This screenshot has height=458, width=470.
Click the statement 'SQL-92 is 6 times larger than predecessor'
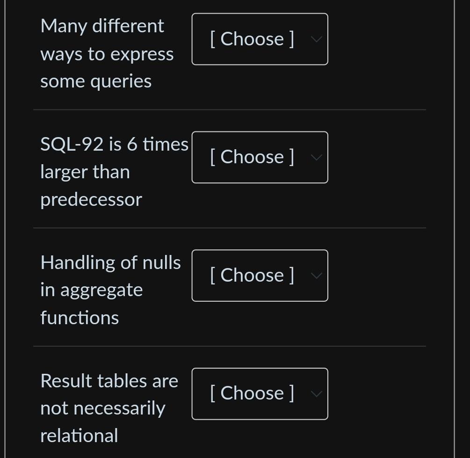(114, 171)
